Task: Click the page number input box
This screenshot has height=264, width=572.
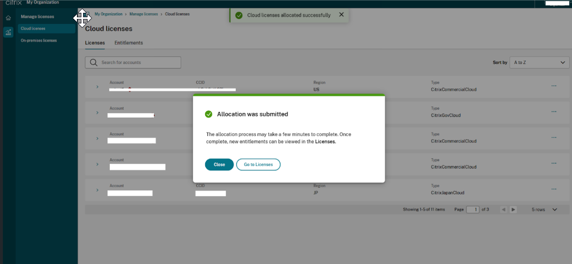Action: click(473, 209)
